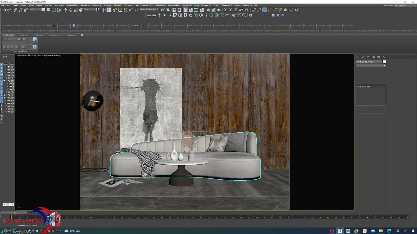The image size is (417, 234).
Task: Click the Align tool icon
Action: click(x=168, y=10)
